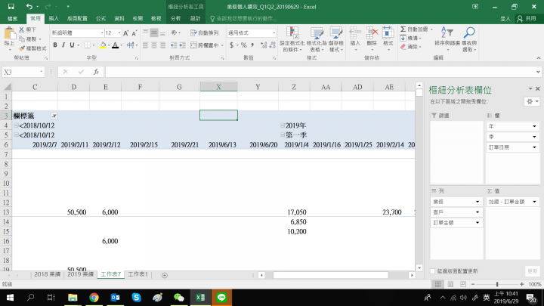The height and width of the screenshot is (306, 544).
Task: Open Excel from the Windows taskbar
Action: pos(200,298)
